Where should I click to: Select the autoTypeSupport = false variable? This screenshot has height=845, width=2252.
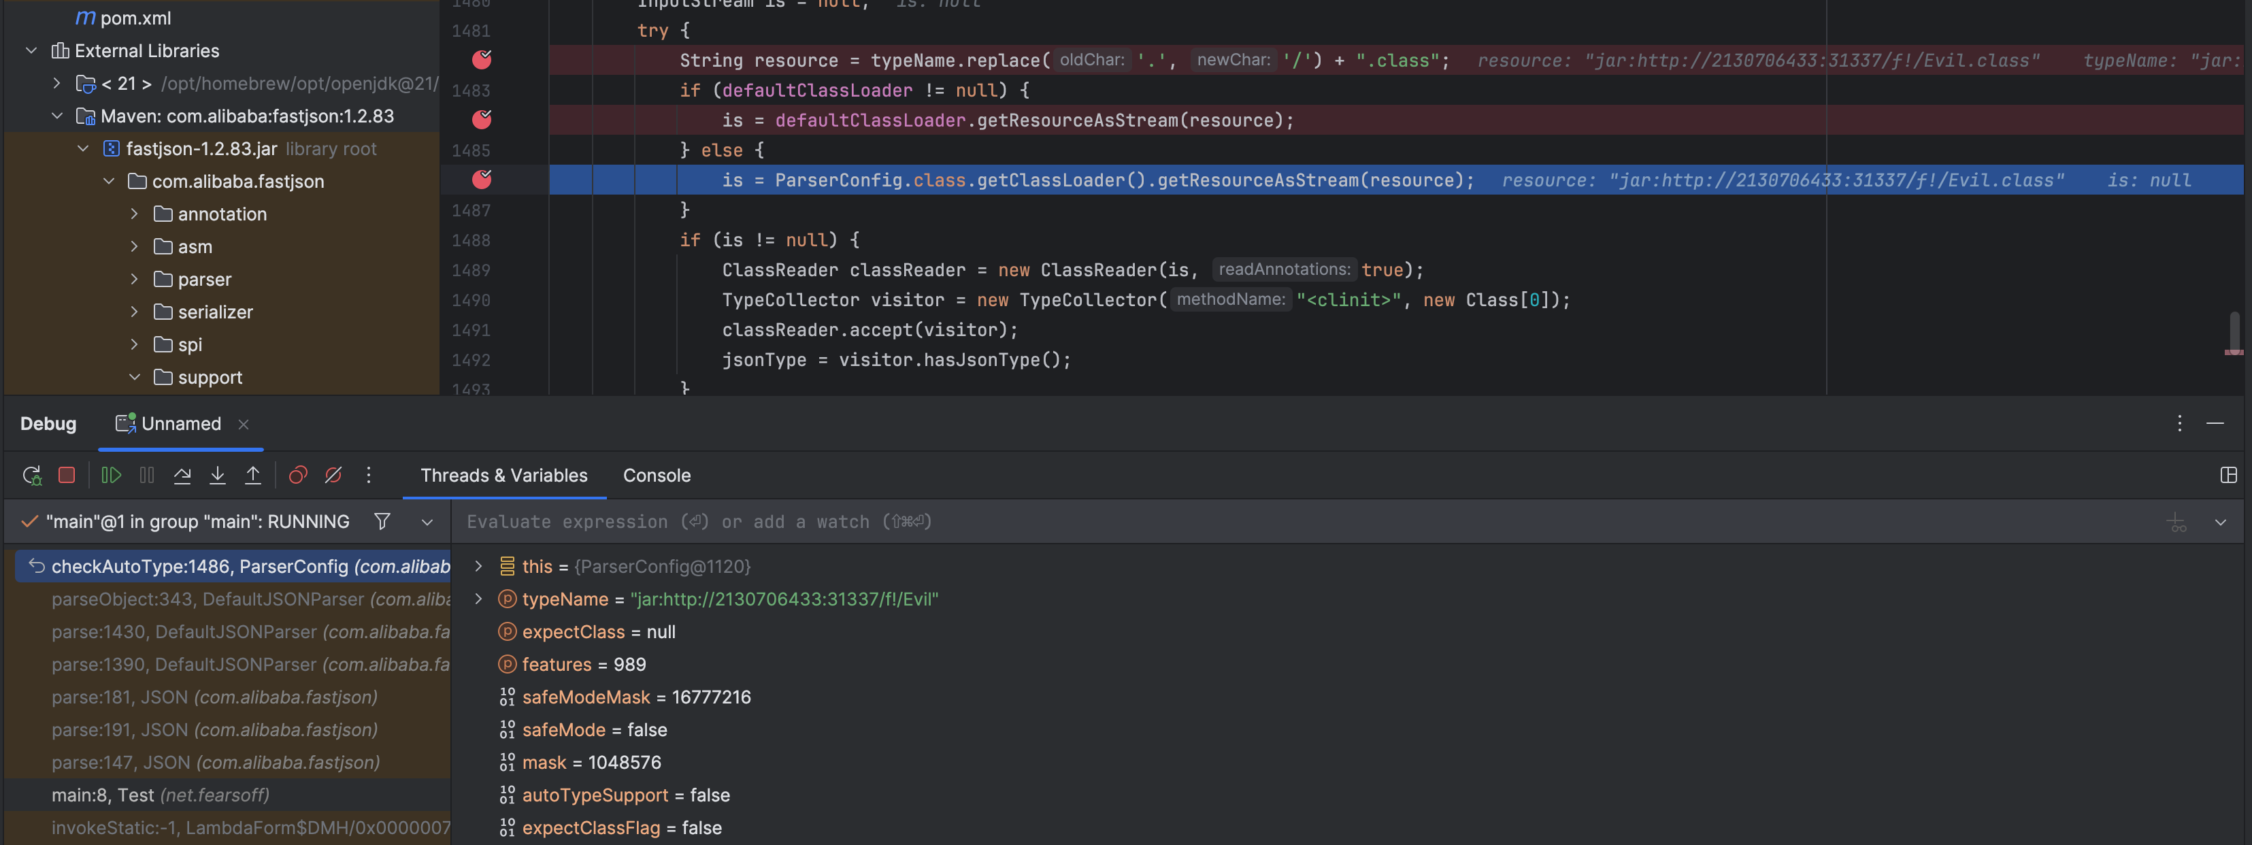click(626, 795)
